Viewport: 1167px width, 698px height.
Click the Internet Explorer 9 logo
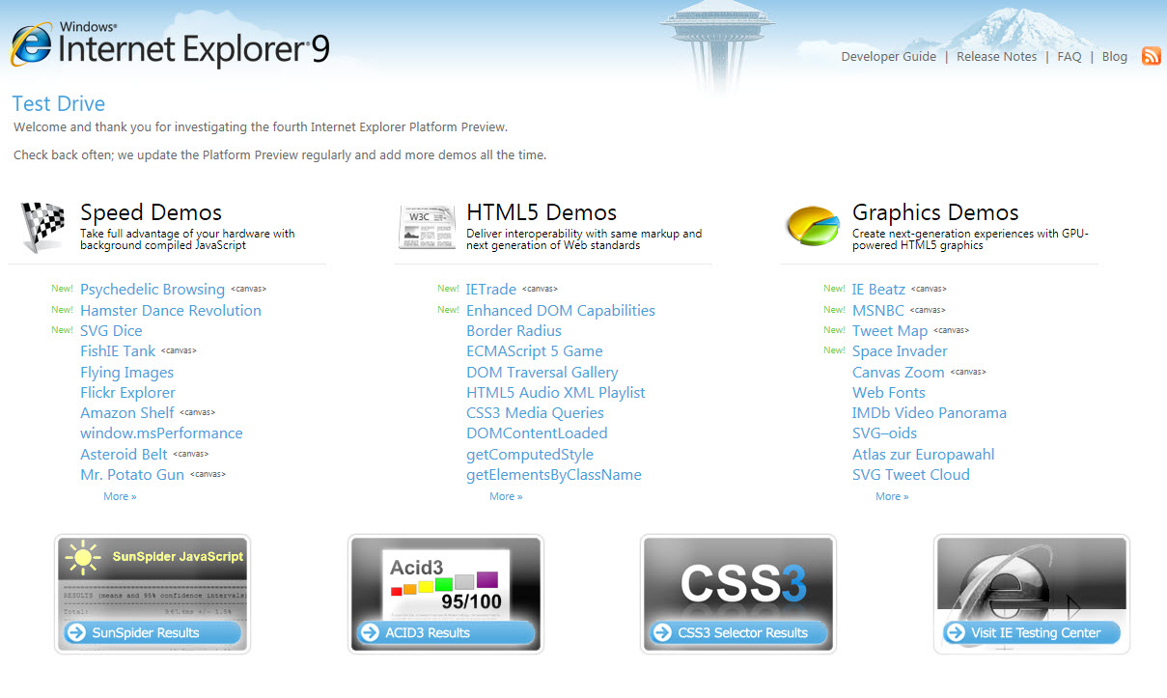(x=171, y=45)
